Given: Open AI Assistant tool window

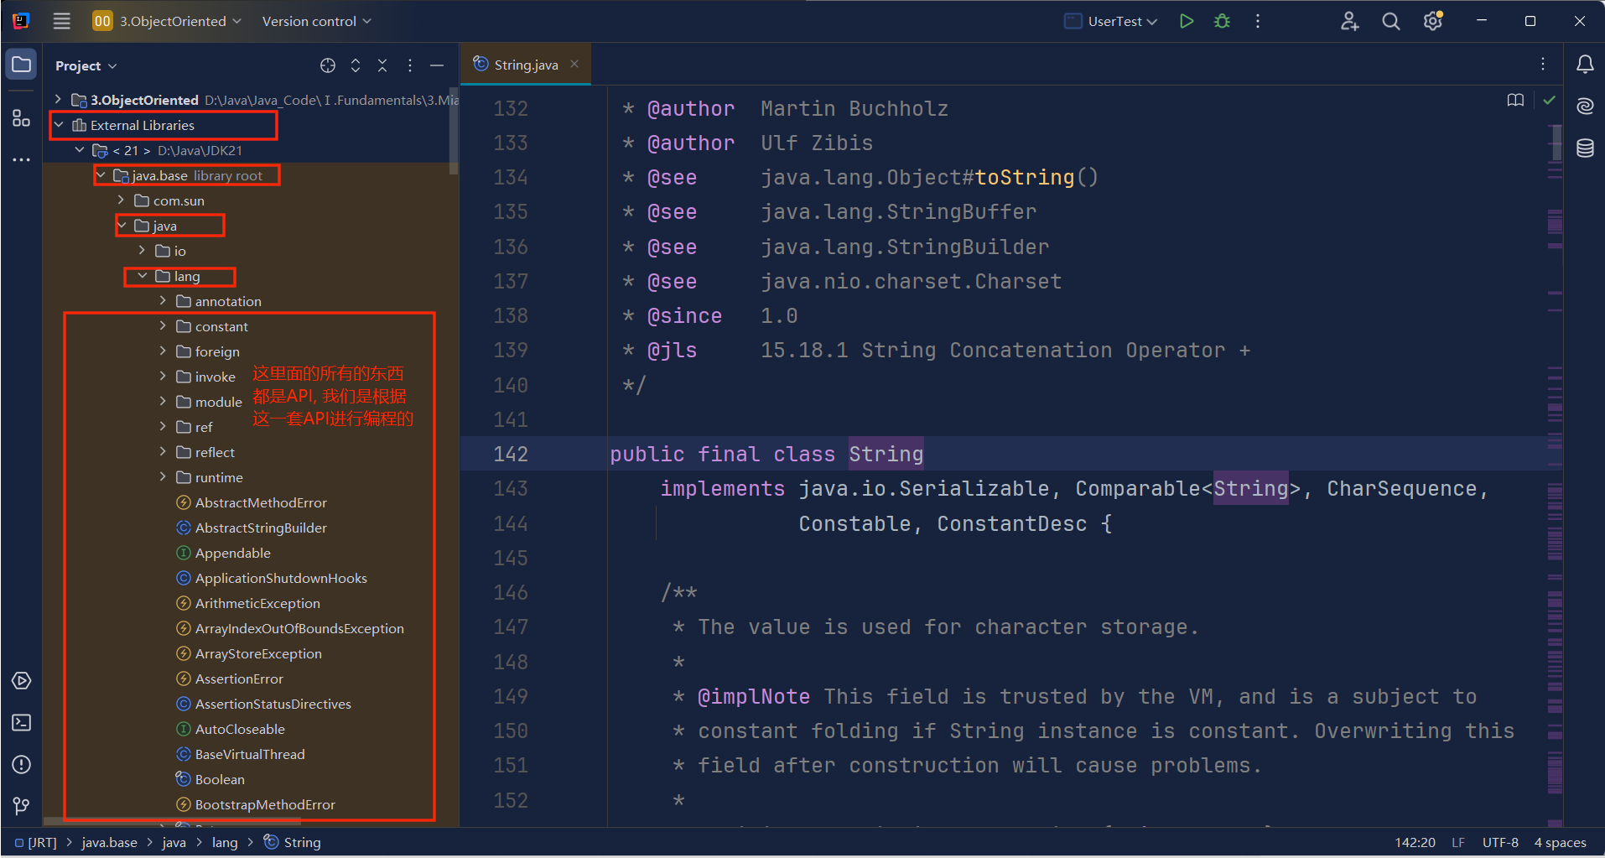Looking at the screenshot, I should (x=1585, y=106).
